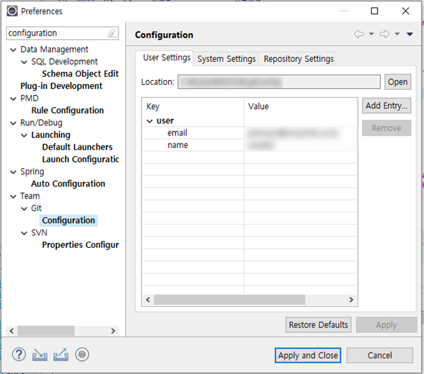
Task: Click the Cancel button
Action: [380, 355]
